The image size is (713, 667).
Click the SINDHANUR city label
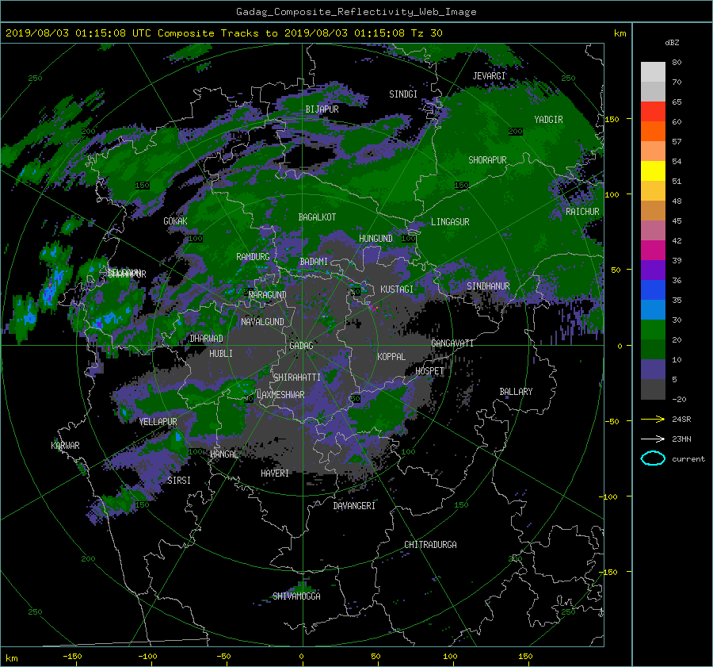point(488,286)
